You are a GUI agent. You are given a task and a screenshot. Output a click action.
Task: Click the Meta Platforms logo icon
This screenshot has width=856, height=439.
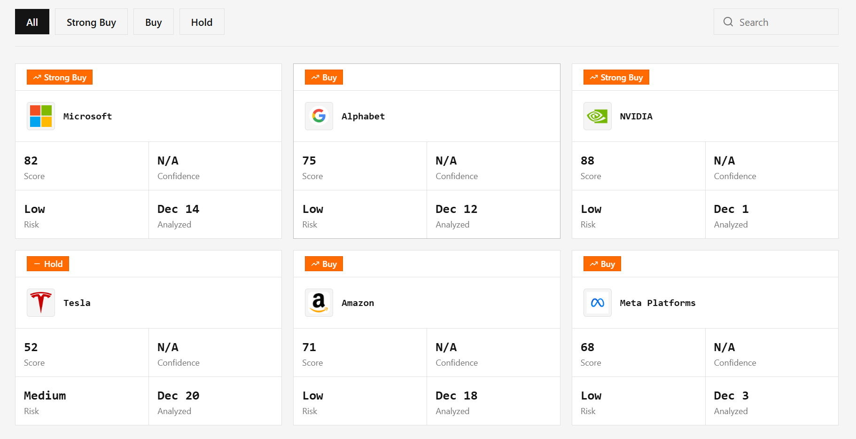tap(597, 303)
